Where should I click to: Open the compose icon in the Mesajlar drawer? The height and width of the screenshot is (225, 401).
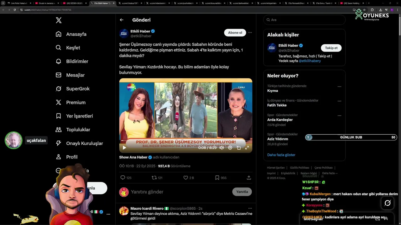[x=378, y=218]
